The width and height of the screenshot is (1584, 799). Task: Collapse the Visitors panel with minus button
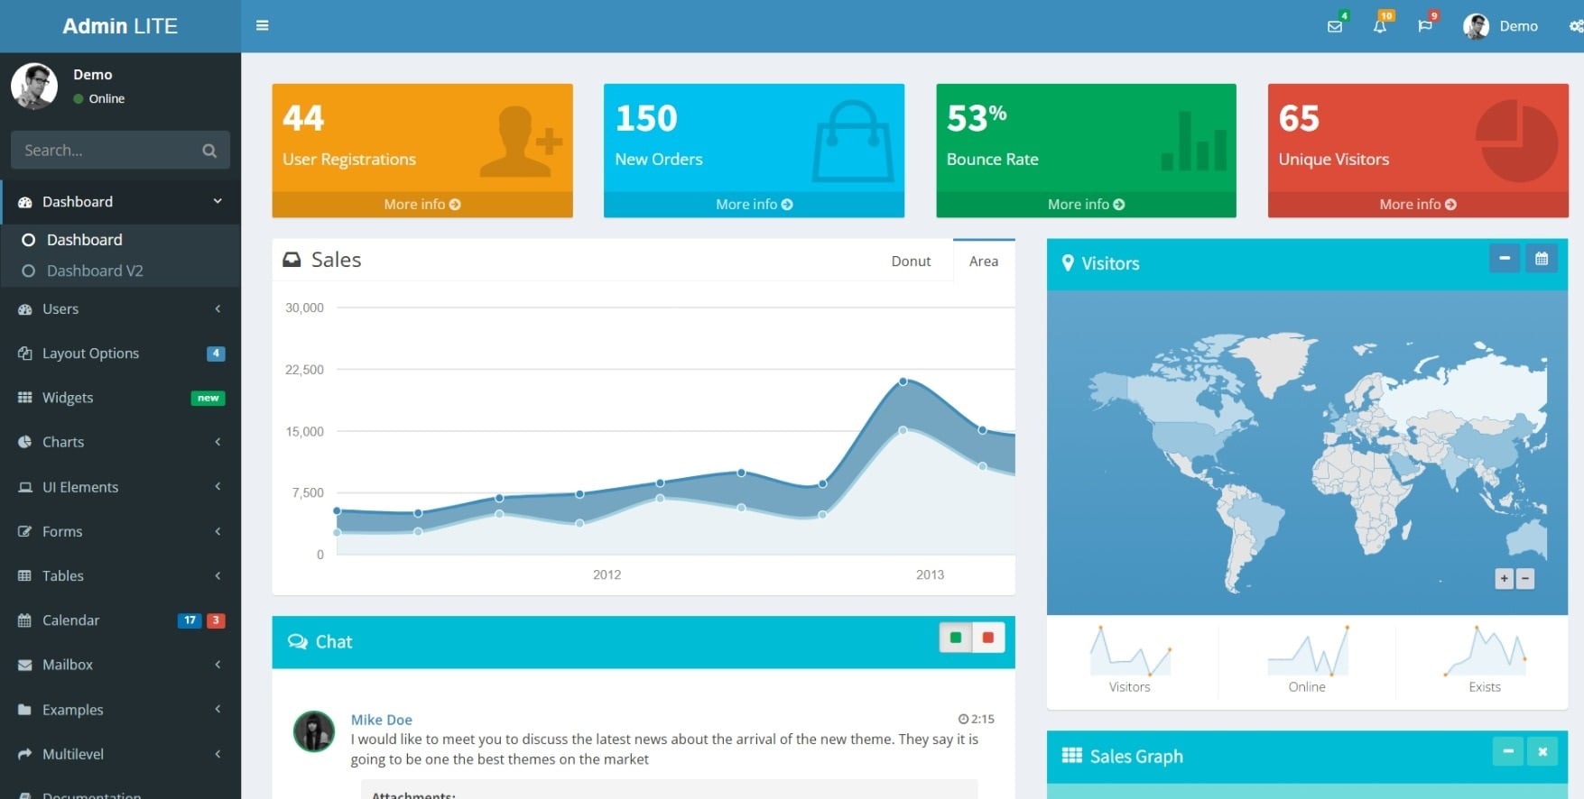(1505, 259)
